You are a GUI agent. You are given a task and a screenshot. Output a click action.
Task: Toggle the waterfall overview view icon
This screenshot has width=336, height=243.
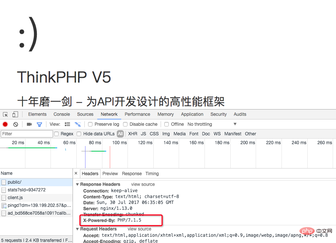pyautogui.click(x=78, y=124)
